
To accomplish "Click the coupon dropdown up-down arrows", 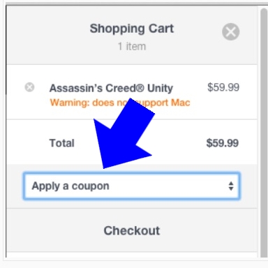I will [231, 186].
